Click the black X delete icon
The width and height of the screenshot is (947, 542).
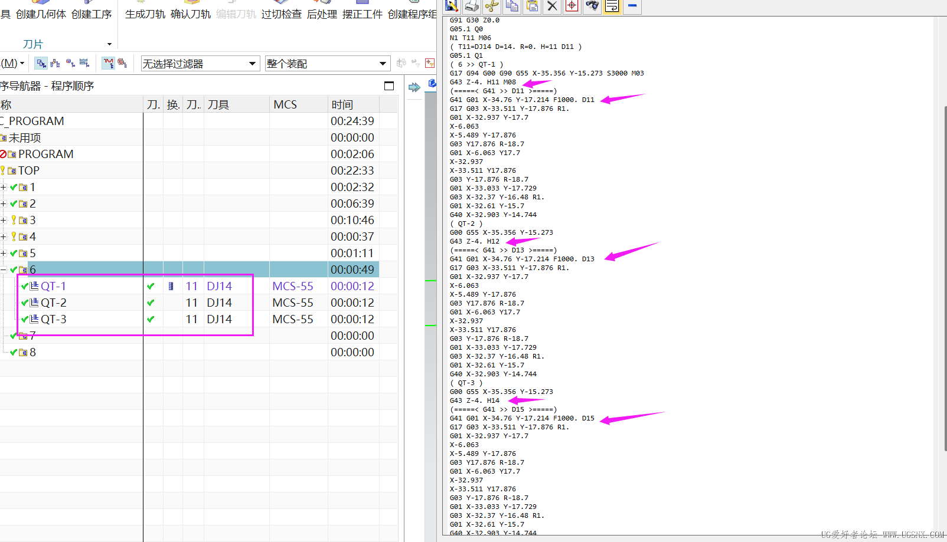click(x=552, y=6)
